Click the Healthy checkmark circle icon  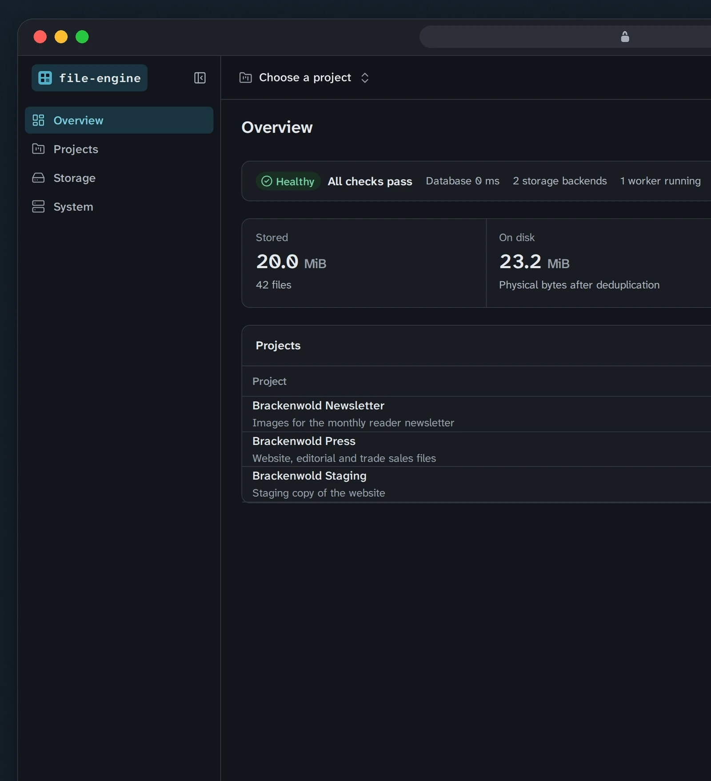coord(267,181)
